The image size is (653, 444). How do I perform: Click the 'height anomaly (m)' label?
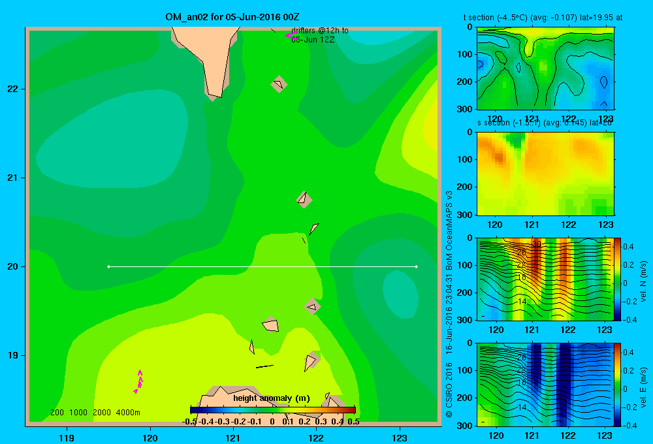tap(272, 398)
